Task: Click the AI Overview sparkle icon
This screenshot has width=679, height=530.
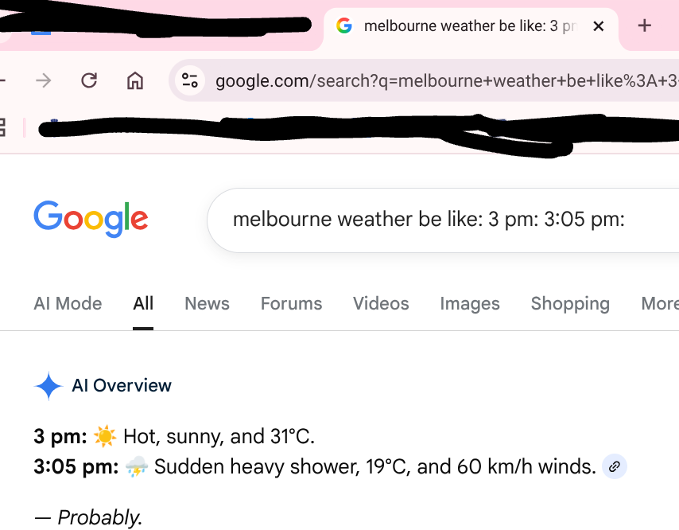Action: click(48, 385)
